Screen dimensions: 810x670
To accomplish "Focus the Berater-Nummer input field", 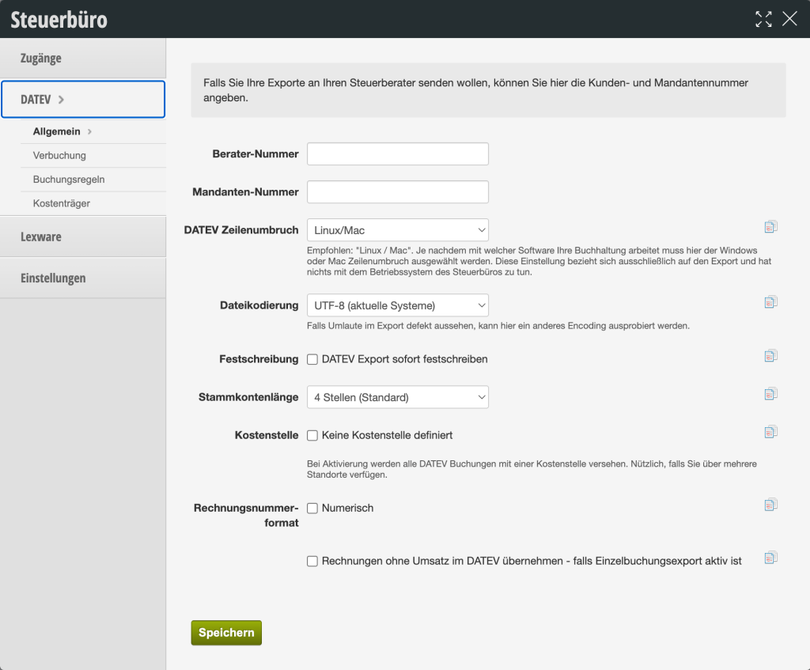I will tap(398, 154).
